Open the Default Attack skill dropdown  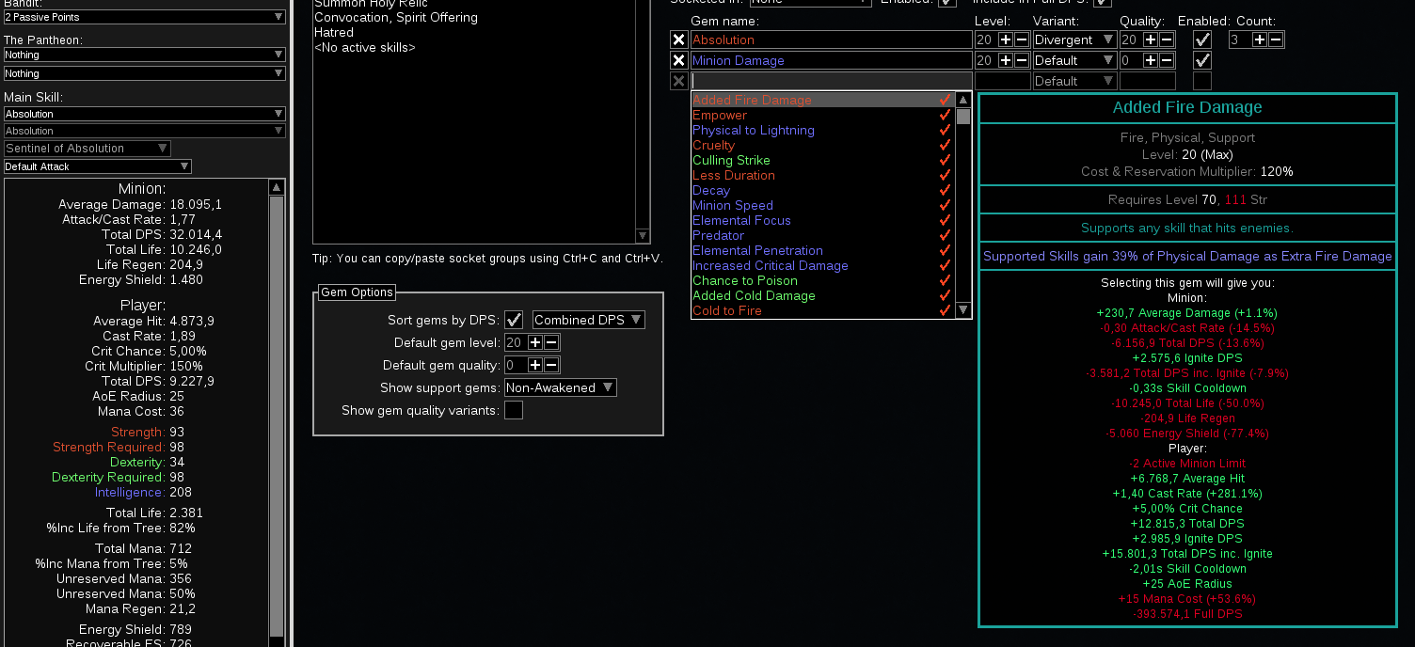[98, 166]
